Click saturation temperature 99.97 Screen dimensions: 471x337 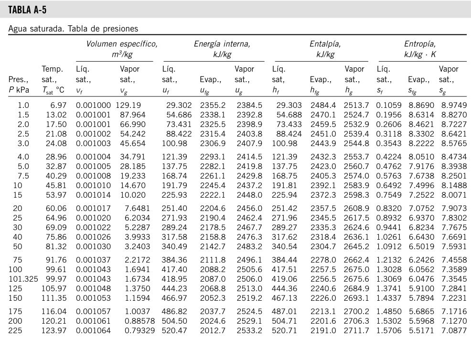click(56, 279)
